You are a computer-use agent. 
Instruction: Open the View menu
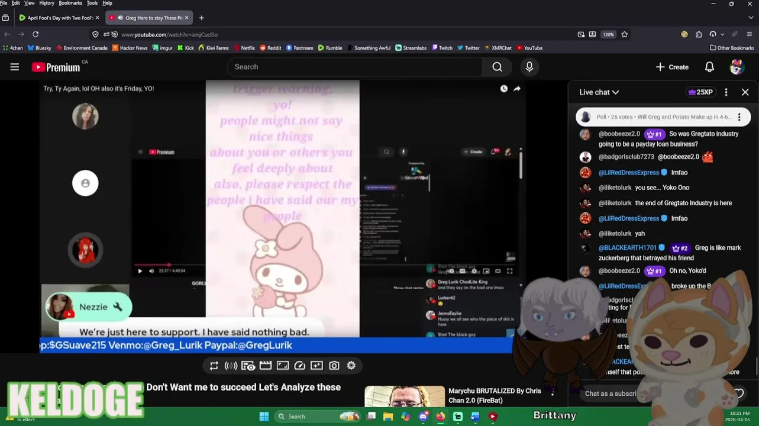tap(29, 3)
